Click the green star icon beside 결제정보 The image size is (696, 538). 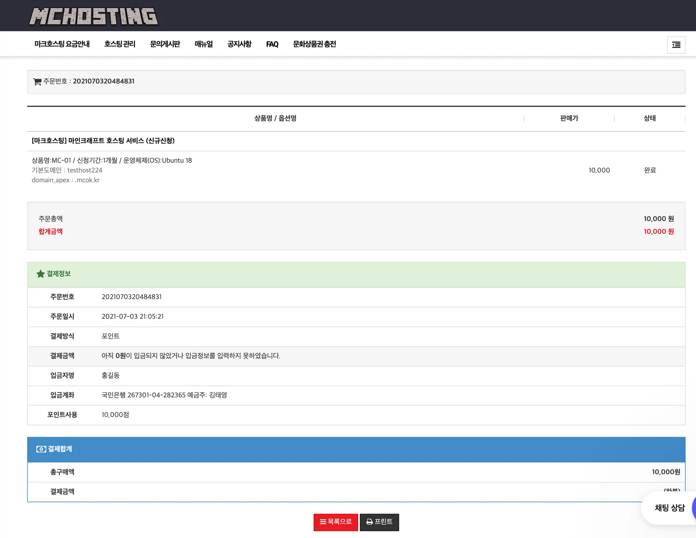coord(40,274)
